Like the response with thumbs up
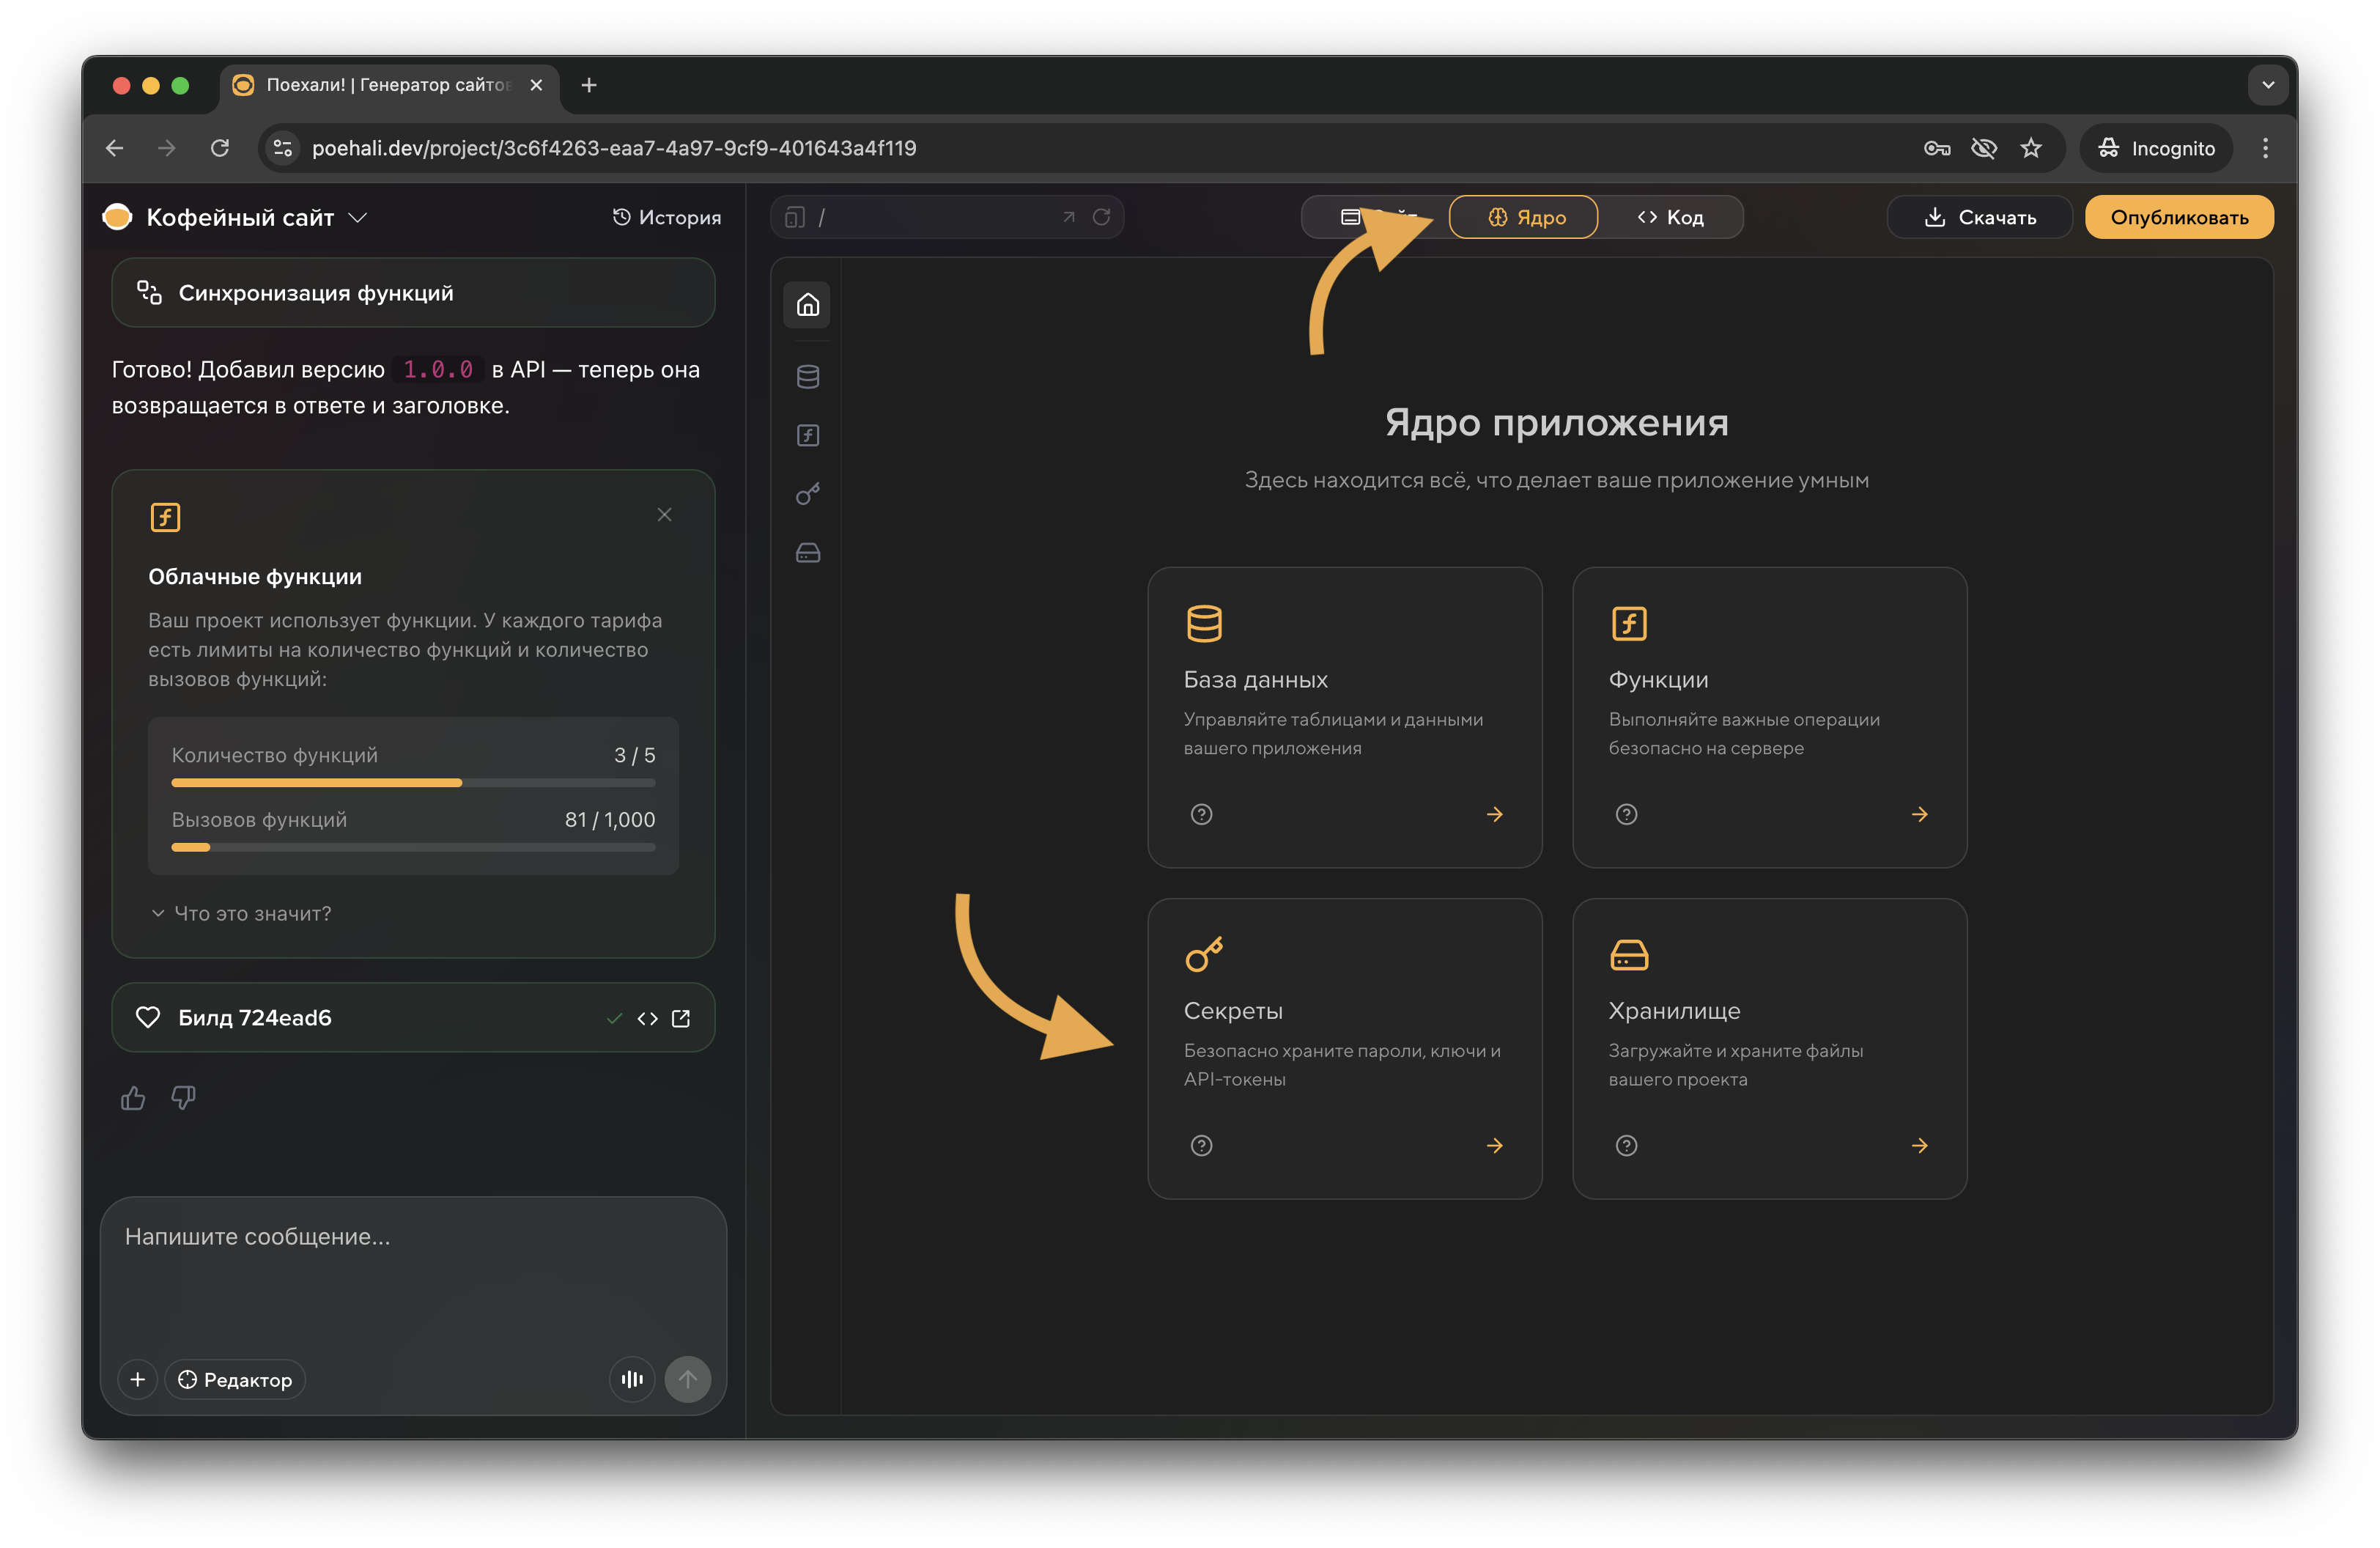 click(133, 1098)
